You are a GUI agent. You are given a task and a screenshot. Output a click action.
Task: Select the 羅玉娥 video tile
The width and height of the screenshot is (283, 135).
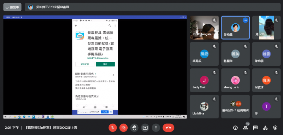[x=266, y=28]
